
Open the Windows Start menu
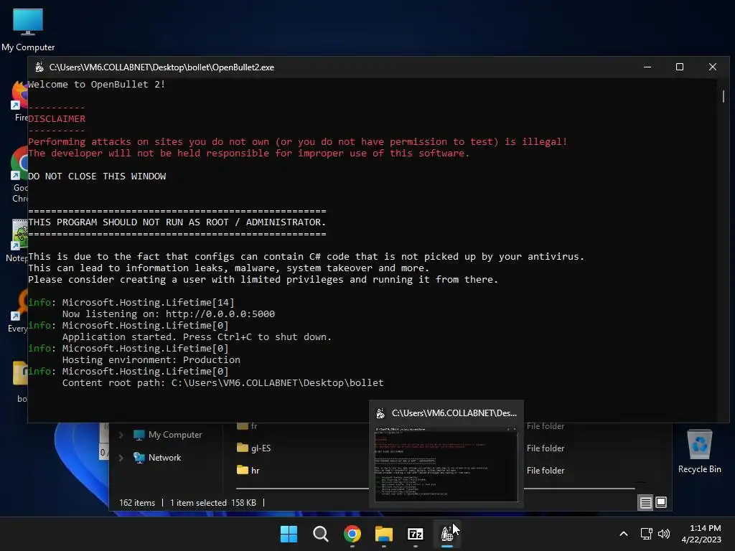289,534
